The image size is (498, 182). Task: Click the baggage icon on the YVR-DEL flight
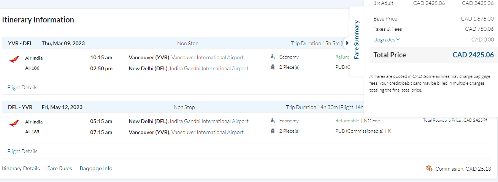tap(273, 67)
